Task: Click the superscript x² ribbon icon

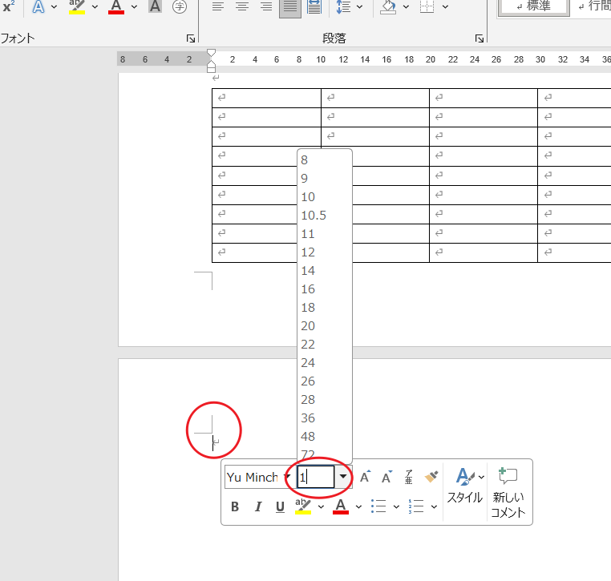Action: tap(8, 7)
